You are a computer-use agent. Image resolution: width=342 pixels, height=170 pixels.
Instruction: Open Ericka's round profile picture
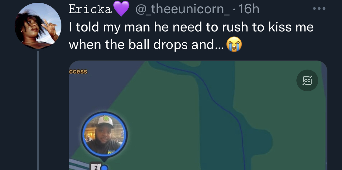pos(38,26)
